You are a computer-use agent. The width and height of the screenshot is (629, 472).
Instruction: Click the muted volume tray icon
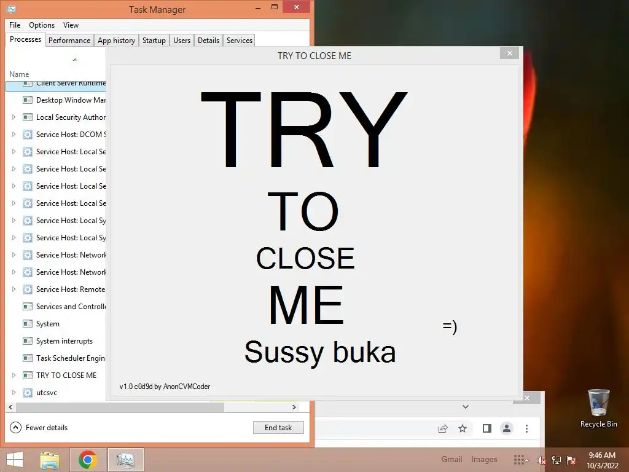[x=541, y=460]
